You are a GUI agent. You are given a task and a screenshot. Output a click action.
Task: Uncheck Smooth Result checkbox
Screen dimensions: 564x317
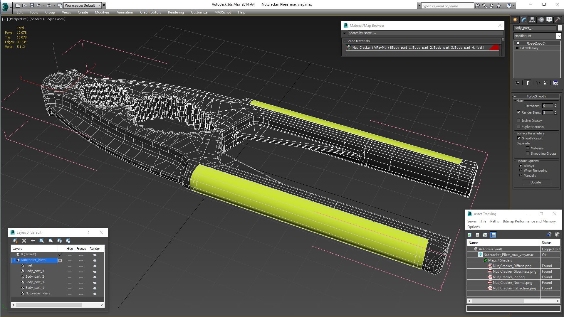(519, 138)
